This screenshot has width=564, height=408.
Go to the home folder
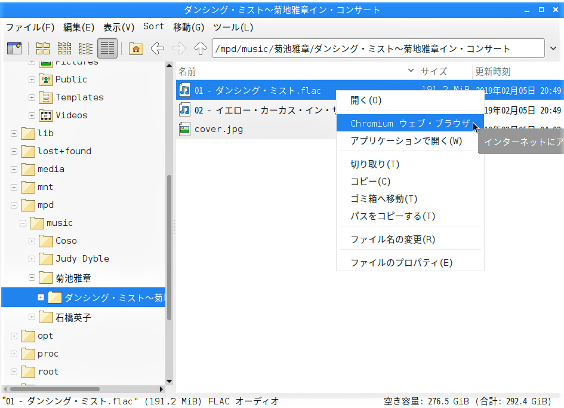point(136,49)
